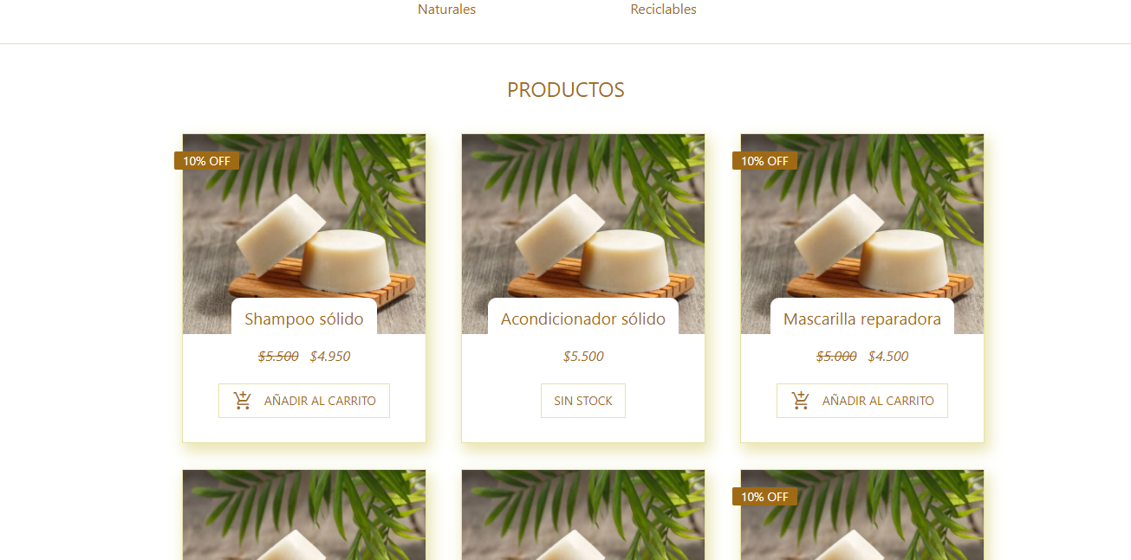Open the Naturales section link

pos(446,10)
